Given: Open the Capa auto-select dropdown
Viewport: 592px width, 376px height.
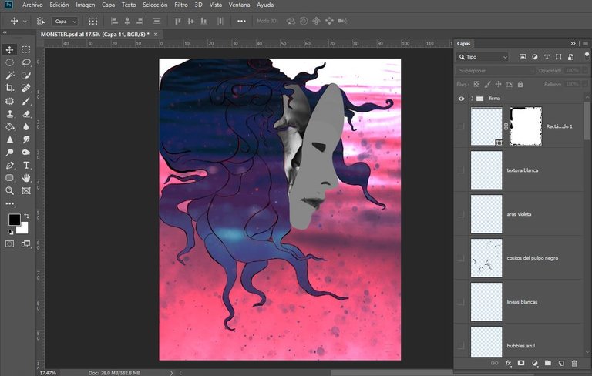Looking at the screenshot, I should [65, 21].
